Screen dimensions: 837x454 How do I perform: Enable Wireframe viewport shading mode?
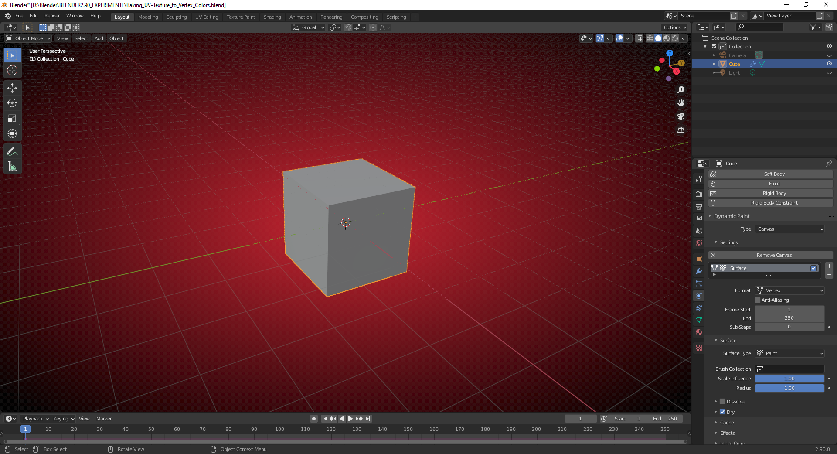pyautogui.click(x=650, y=38)
